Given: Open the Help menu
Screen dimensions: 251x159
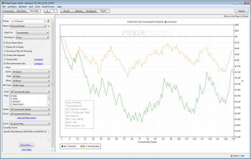Looking at the screenshot, I should [60, 6].
